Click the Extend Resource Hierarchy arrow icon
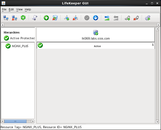161x130 pixels. coord(107,18)
